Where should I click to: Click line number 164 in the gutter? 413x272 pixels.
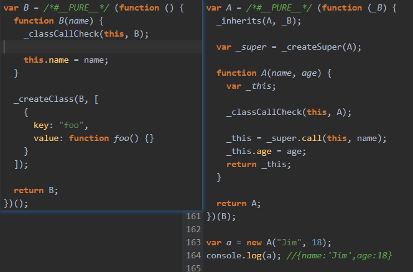(193, 255)
